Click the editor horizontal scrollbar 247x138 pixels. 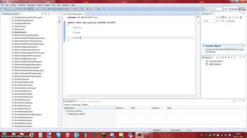[x=131, y=96]
